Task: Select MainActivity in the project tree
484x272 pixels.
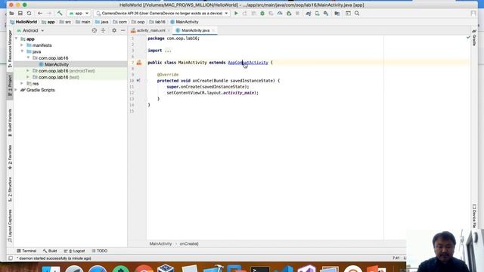Action: tap(57, 64)
